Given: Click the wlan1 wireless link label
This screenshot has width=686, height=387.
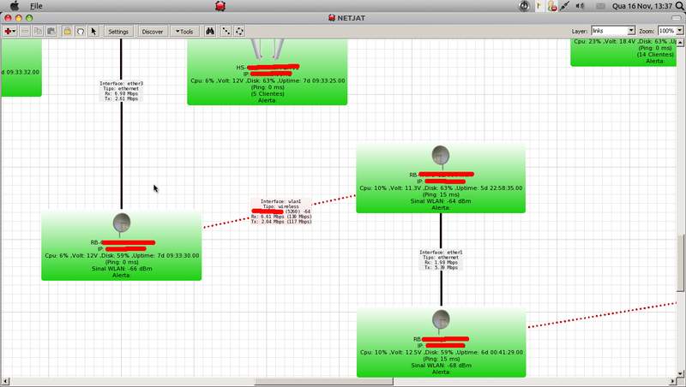Looking at the screenshot, I should point(281,211).
